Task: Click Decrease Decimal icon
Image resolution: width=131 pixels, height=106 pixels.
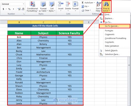Action: pyautogui.click(x=23, y=9)
